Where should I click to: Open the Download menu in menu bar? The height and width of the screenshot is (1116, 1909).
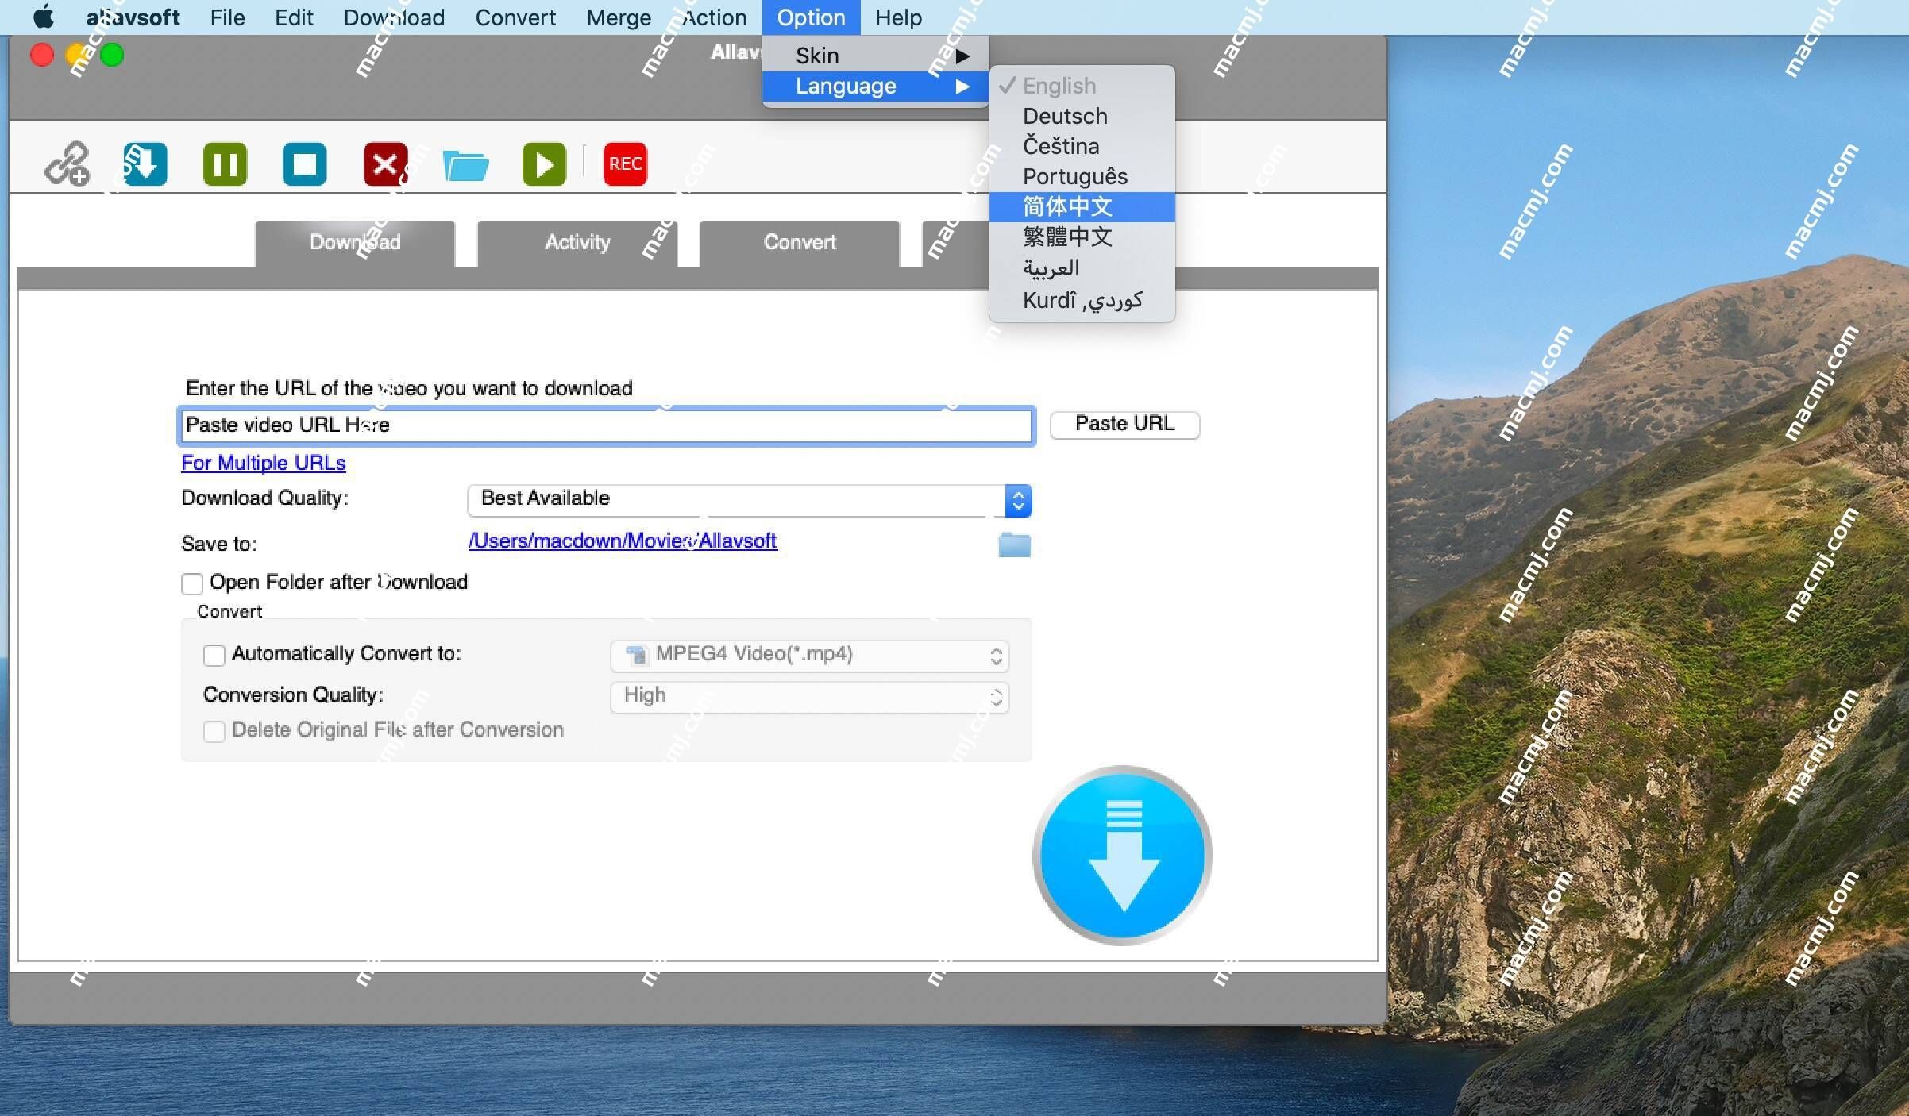pyautogui.click(x=394, y=17)
